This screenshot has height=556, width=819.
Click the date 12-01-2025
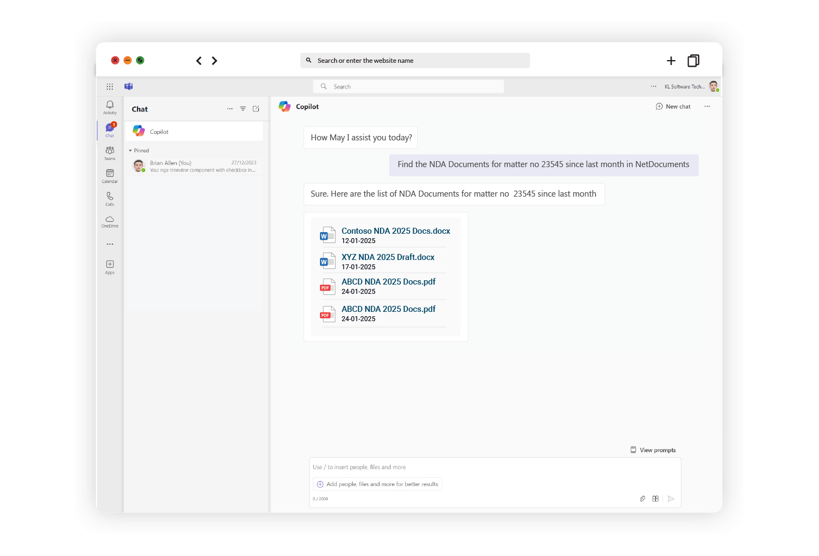click(x=359, y=241)
